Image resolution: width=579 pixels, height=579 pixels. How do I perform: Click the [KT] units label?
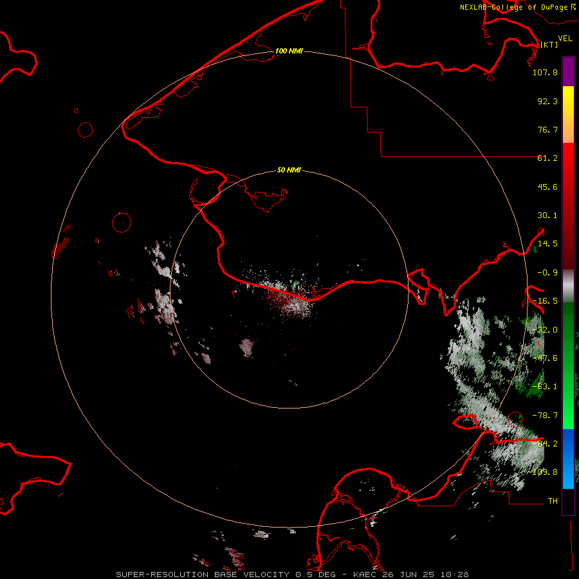point(549,44)
